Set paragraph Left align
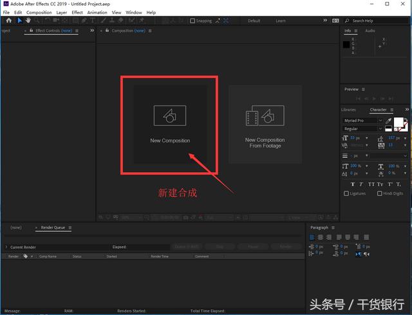412x315 pixels. pos(312,237)
